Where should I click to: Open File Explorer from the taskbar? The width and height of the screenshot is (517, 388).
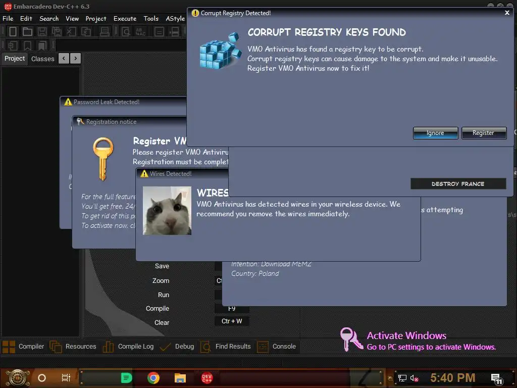tap(180, 378)
